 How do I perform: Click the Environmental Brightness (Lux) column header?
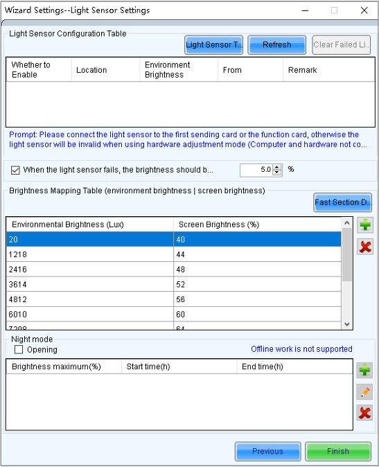coord(90,224)
